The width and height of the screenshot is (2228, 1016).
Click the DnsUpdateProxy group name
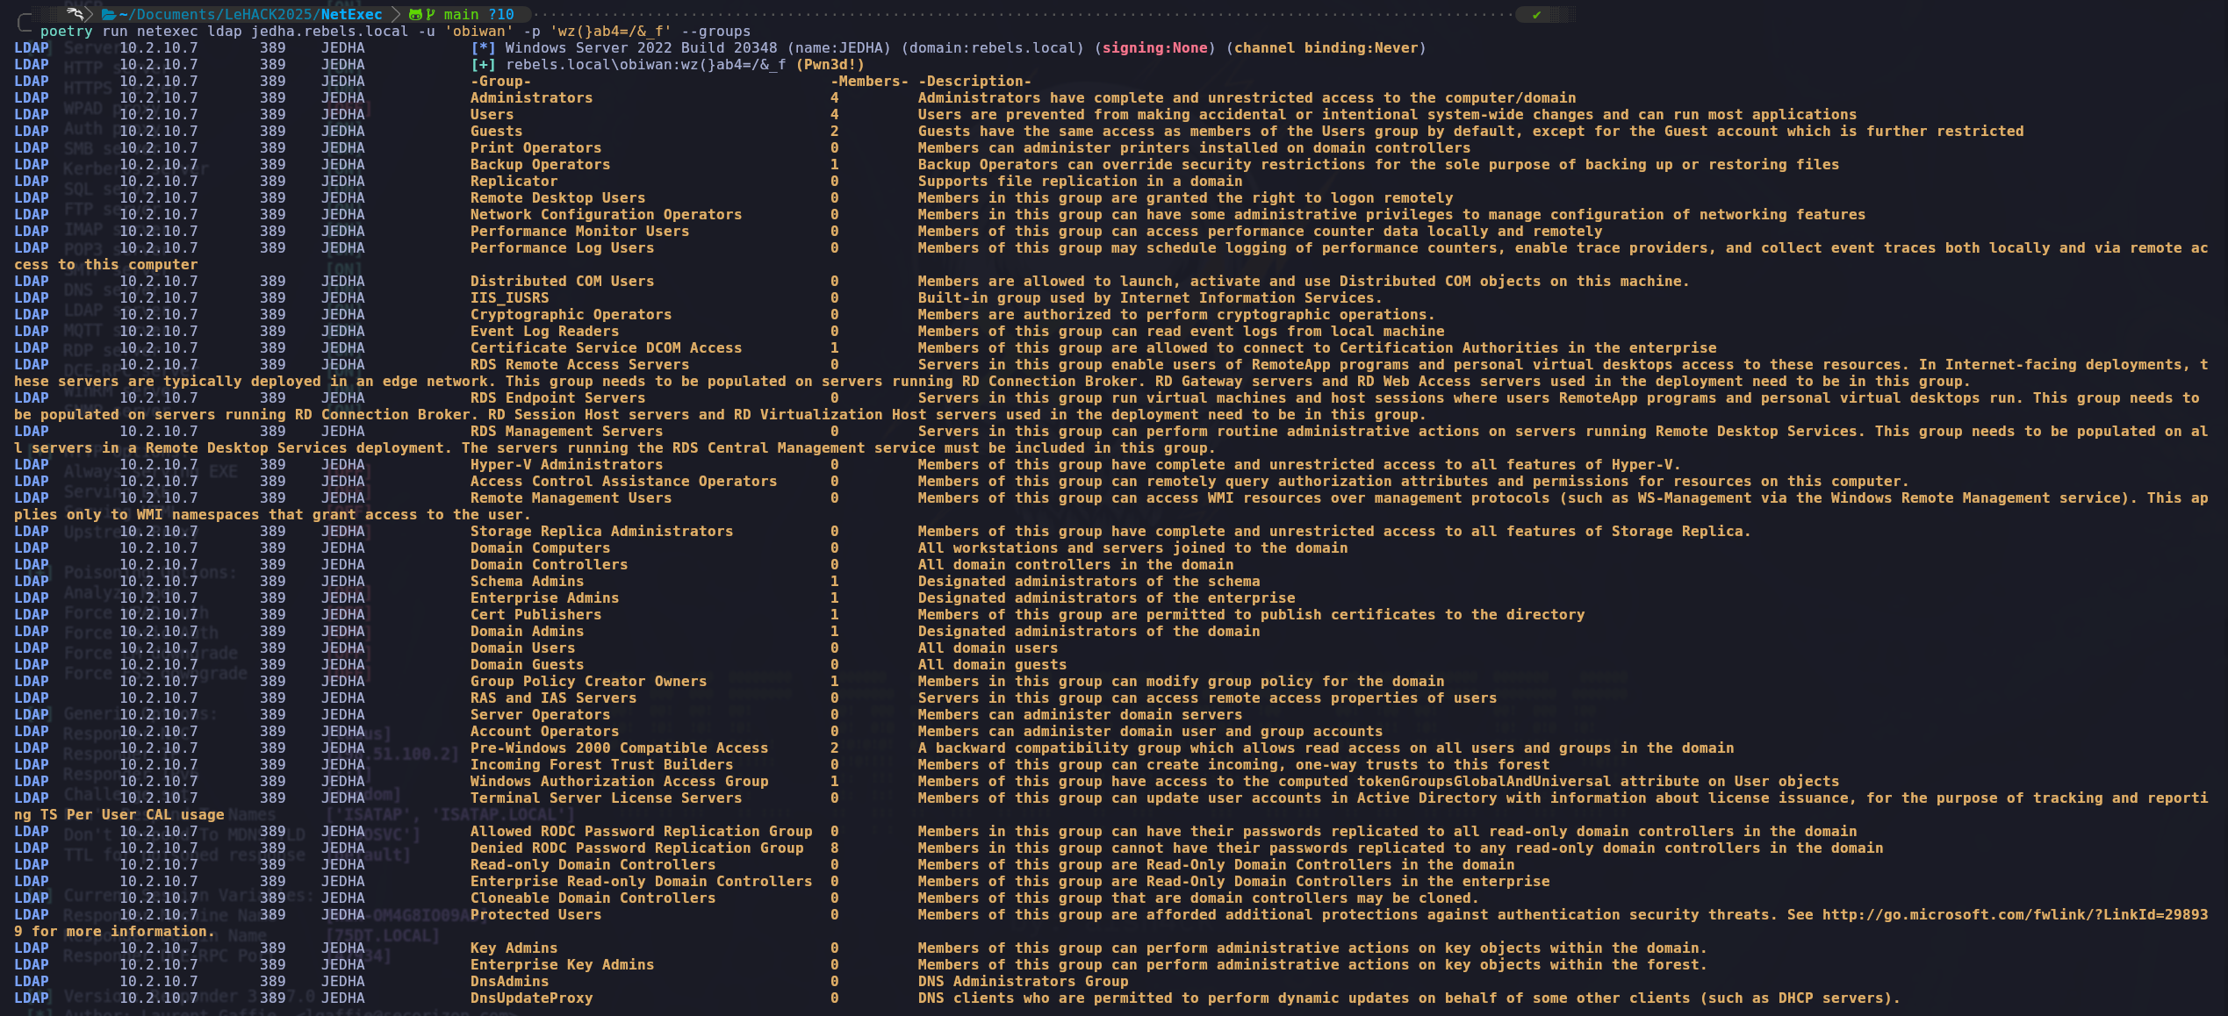point(531,998)
